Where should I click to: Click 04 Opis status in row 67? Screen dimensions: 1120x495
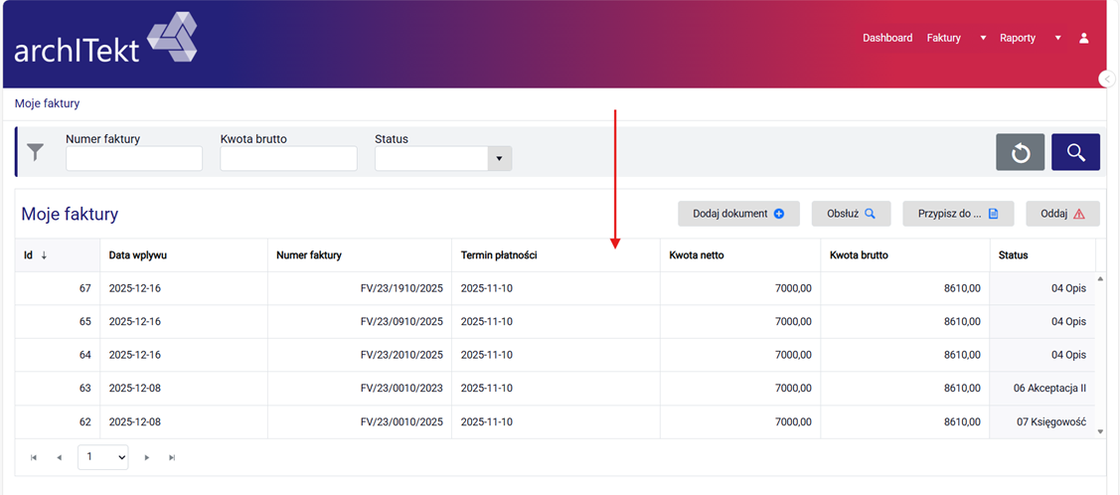[1042, 288]
